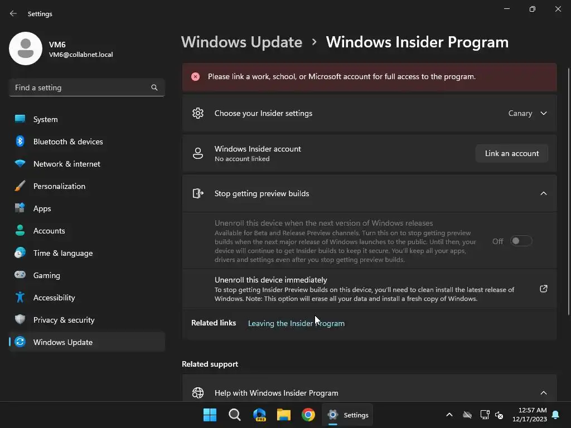Click the System monitor icon in sidebar
Screen dimensions: 571x428
[20, 119]
